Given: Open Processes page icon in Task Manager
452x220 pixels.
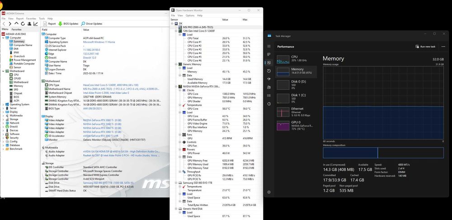Looking at the screenshot, I should 269,54.
